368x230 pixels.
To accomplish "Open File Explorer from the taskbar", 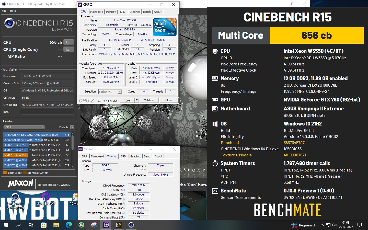I will pos(56,225).
